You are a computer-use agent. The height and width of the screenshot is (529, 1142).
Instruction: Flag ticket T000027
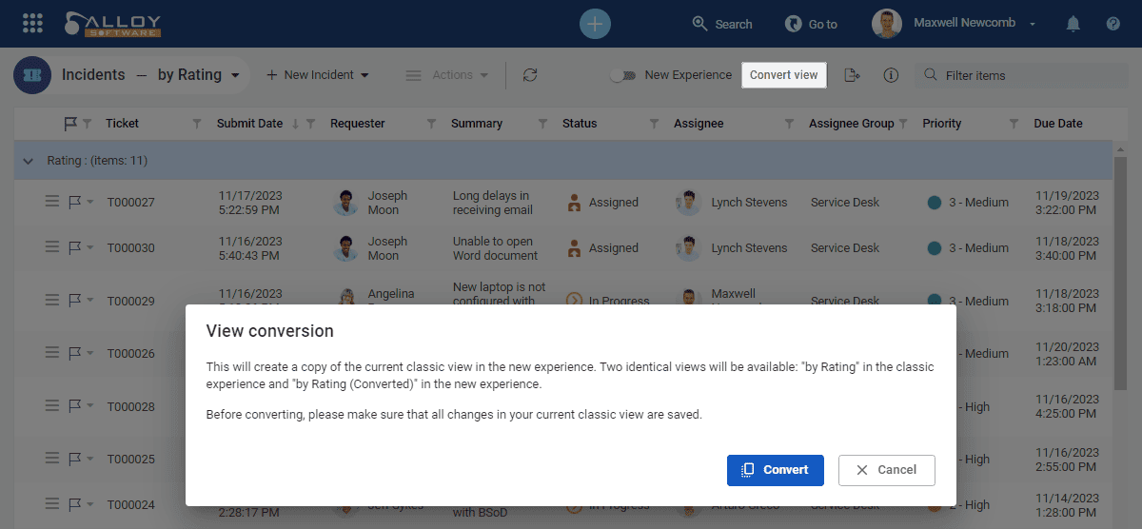pyautogui.click(x=74, y=202)
